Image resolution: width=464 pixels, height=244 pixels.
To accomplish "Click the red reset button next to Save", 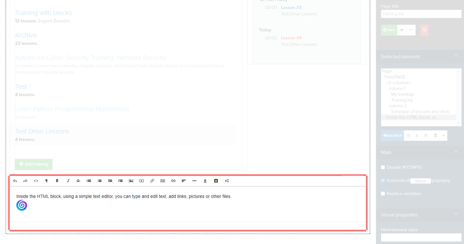I will [425, 30].
